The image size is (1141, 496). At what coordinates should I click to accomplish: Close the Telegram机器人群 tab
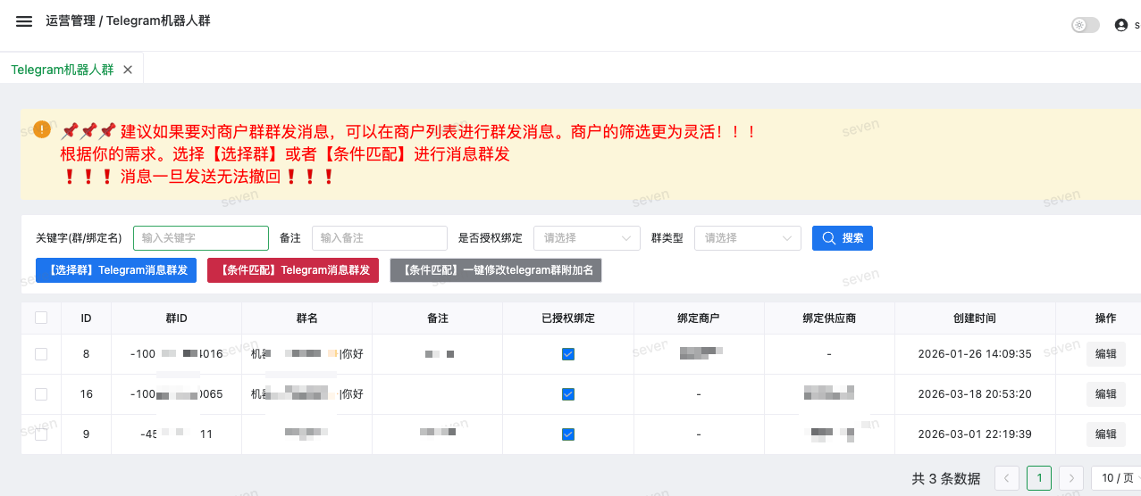pos(128,69)
